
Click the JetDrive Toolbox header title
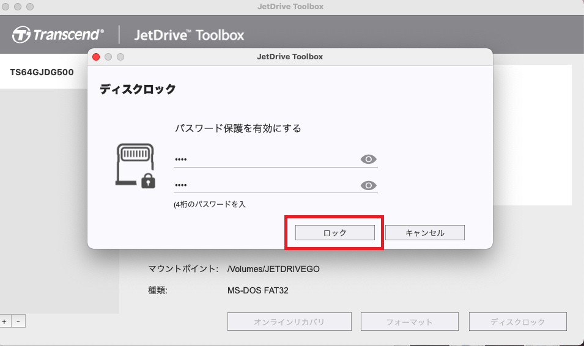tap(189, 35)
